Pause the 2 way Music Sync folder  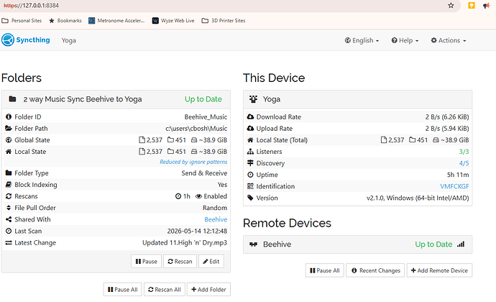click(x=146, y=261)
